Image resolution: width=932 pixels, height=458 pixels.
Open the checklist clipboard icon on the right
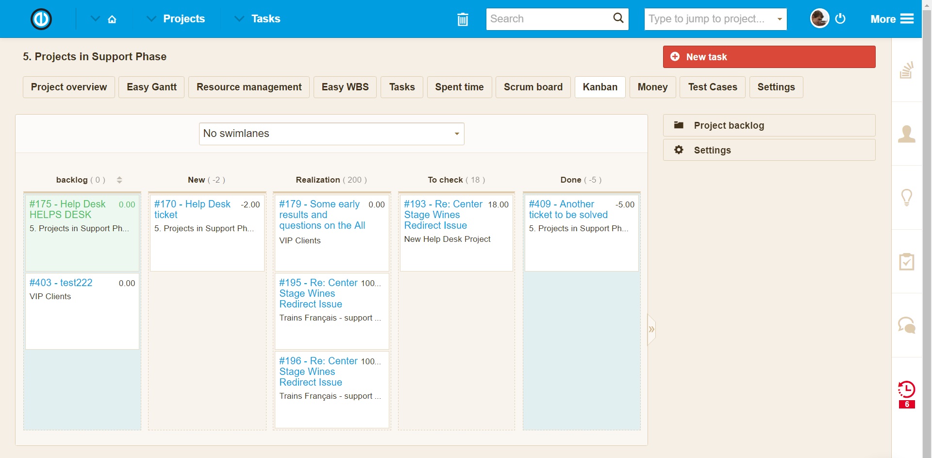(907, 261)
